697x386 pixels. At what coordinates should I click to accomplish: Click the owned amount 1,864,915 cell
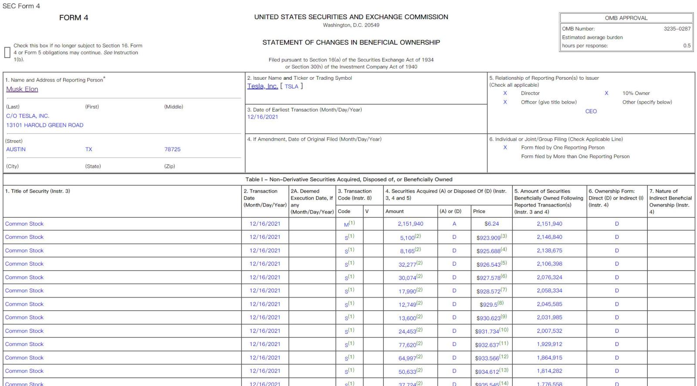(x=549, y=358)
